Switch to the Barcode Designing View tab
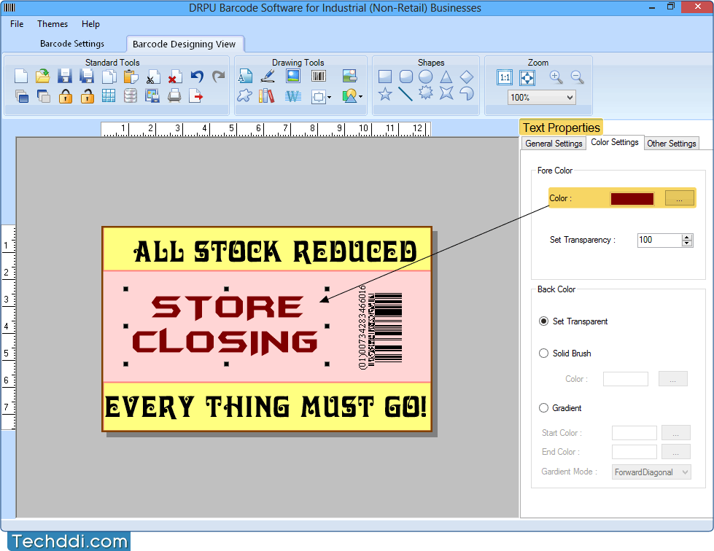714x551 pixels. point(185,44)
